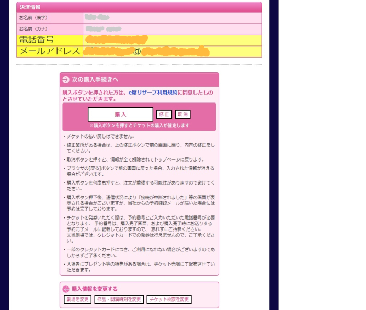
Task: Select the 作品・開演時刻を変更 button
Action: [x=119, y=300]
